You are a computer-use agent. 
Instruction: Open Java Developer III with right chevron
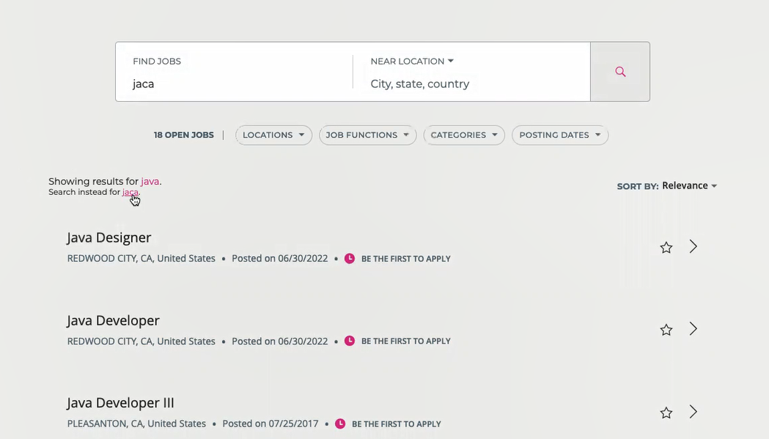click(x=693, y=412)
